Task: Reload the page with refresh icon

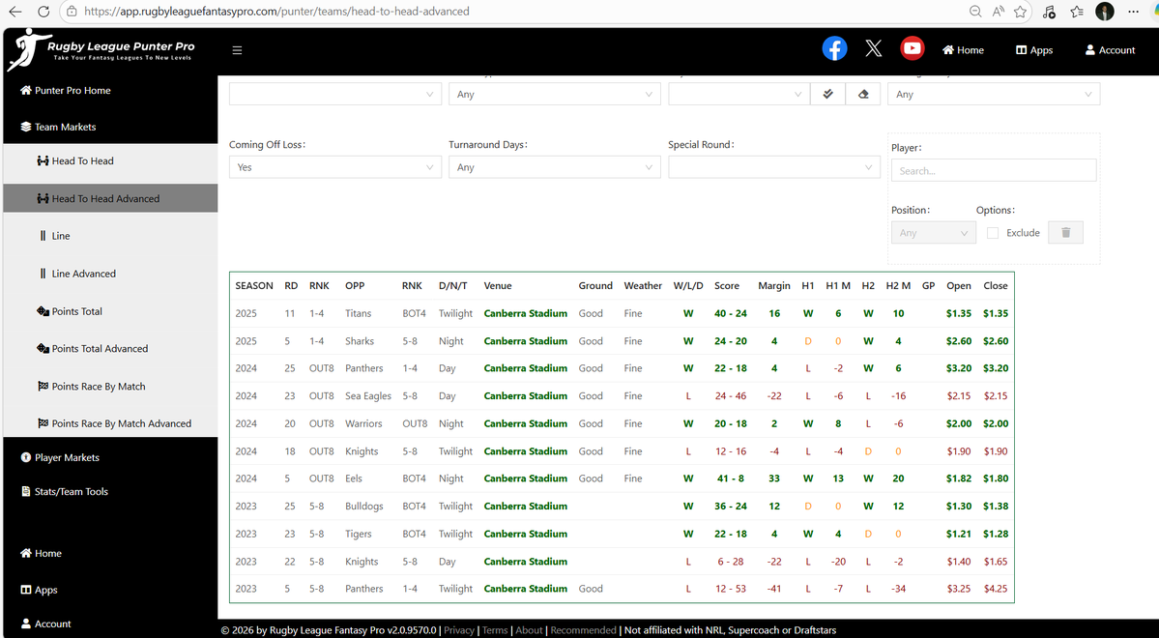Action: pos(43,11)
